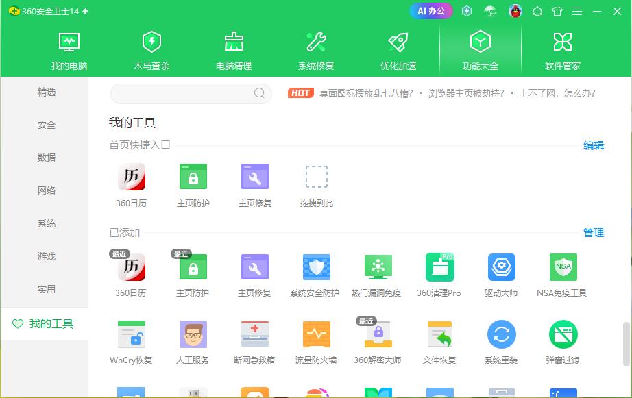
Task: Select 系统 sidebar category
Action: [47, 223]
